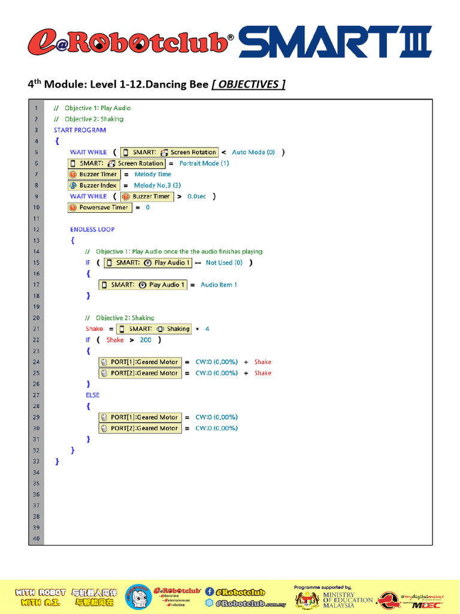Viewport: 460px width, 614px height.
Task: Click the 'Melody Time' value on line 7
Action: (x=153, y=174)
